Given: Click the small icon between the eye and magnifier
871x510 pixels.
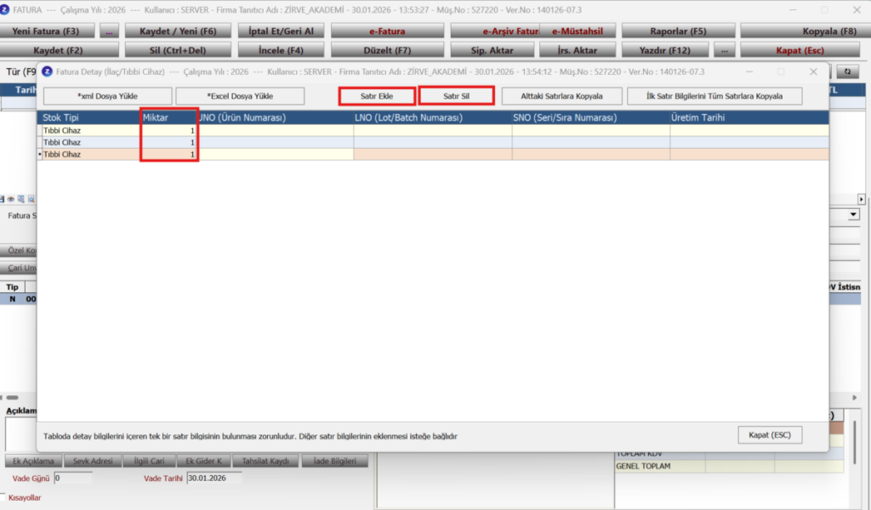Looking at the screenshot, I should pos(21,199).
